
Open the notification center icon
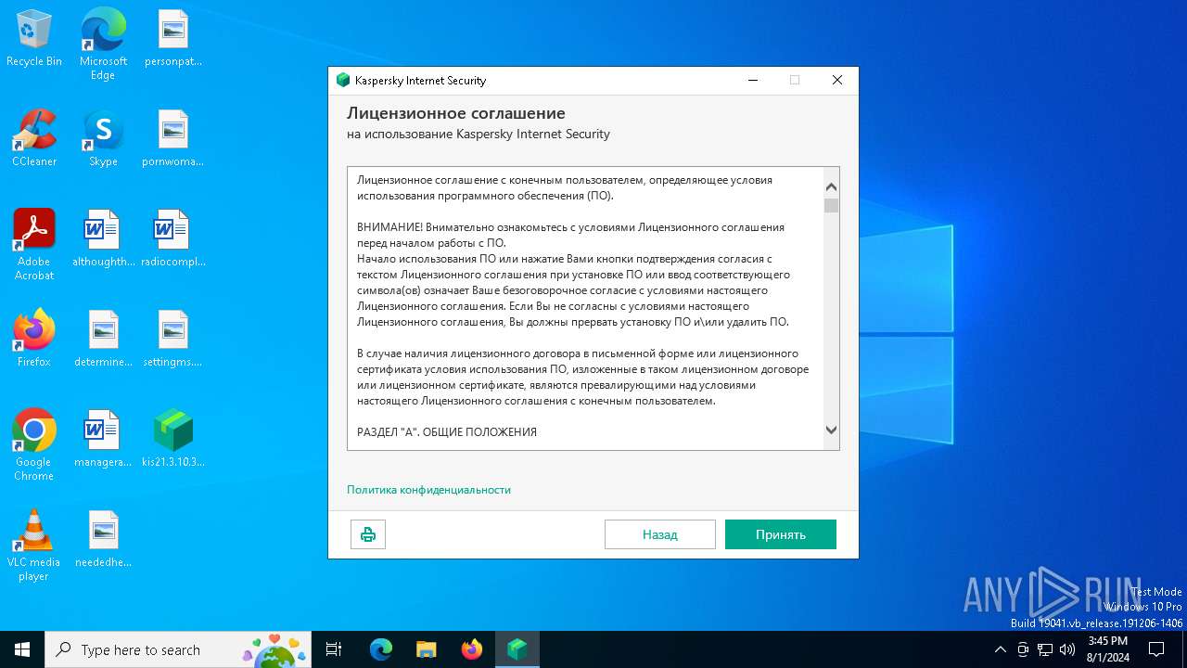[x=1156, y=649]
